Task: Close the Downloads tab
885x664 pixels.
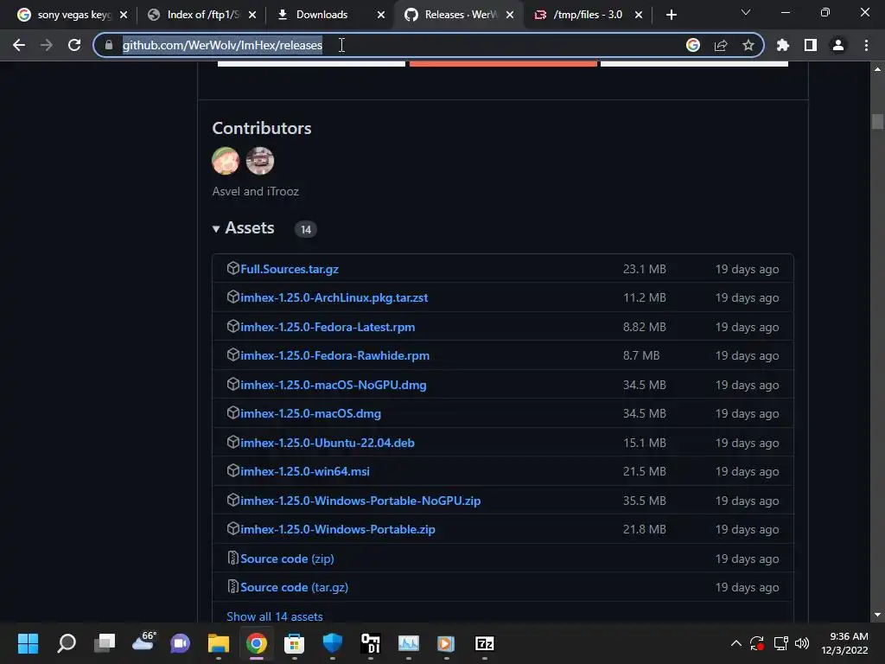Action: click(381, 15)
